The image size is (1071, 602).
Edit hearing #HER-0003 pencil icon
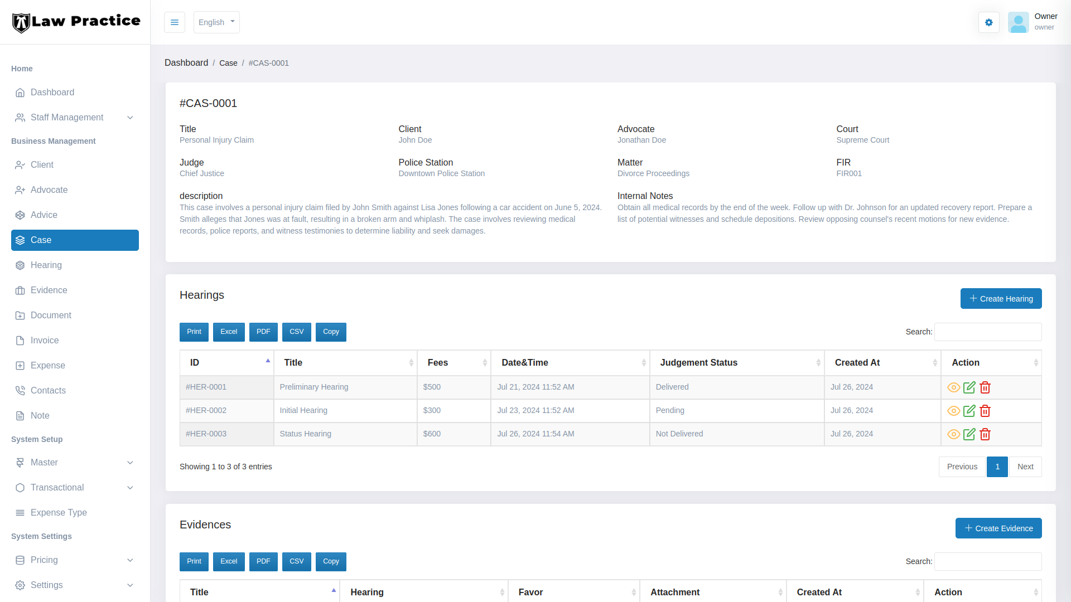pyautogui.click(x=969, y=434)
